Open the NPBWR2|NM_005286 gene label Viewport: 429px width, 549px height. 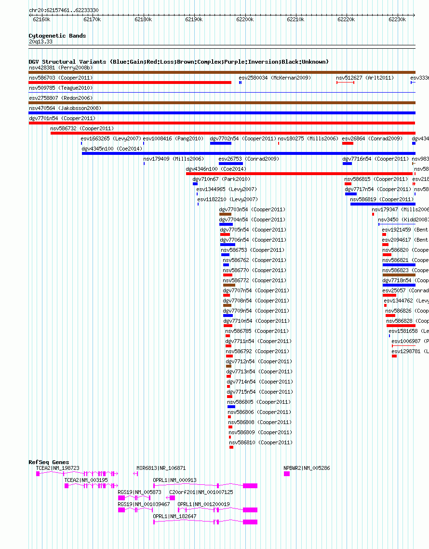[307, 468]
